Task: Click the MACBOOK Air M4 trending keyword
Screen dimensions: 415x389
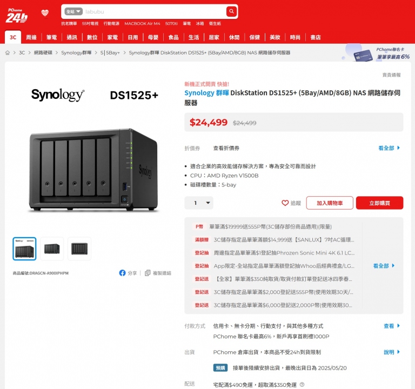Action: pos(143,24)
